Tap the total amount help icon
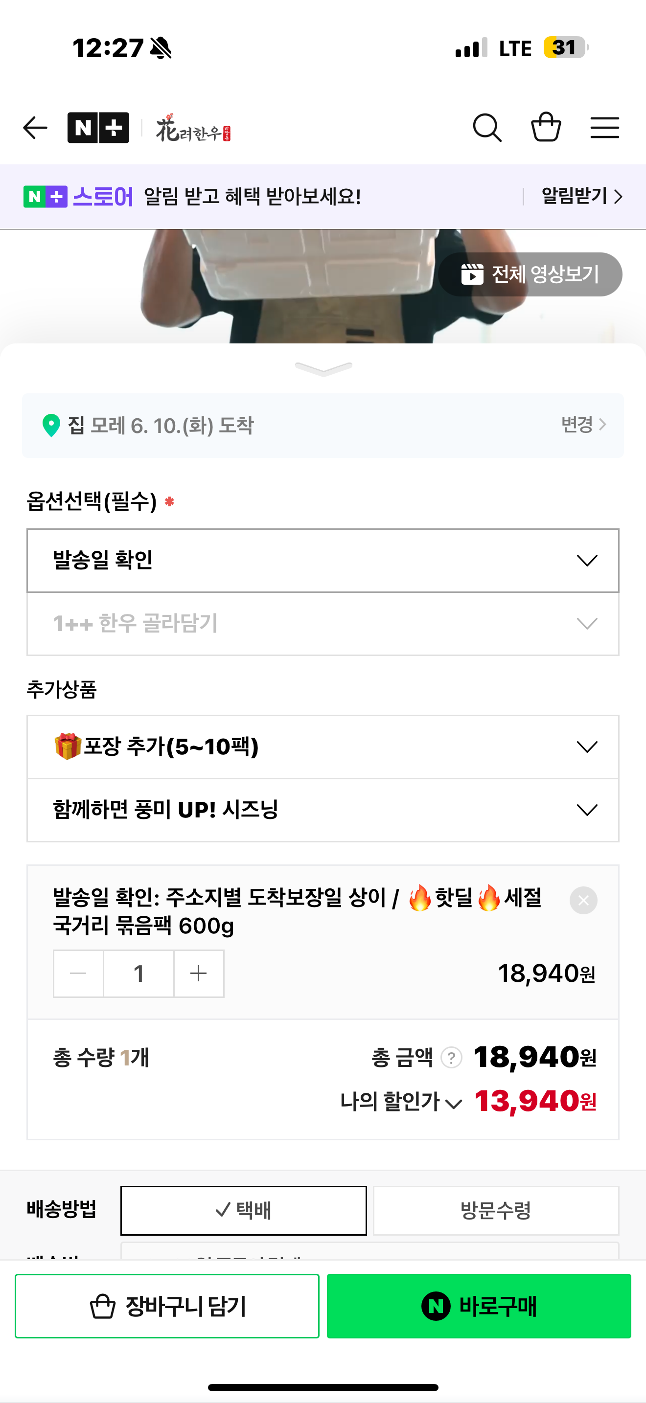Screen dimensions: 646x1403 [x=452, y=1058]
